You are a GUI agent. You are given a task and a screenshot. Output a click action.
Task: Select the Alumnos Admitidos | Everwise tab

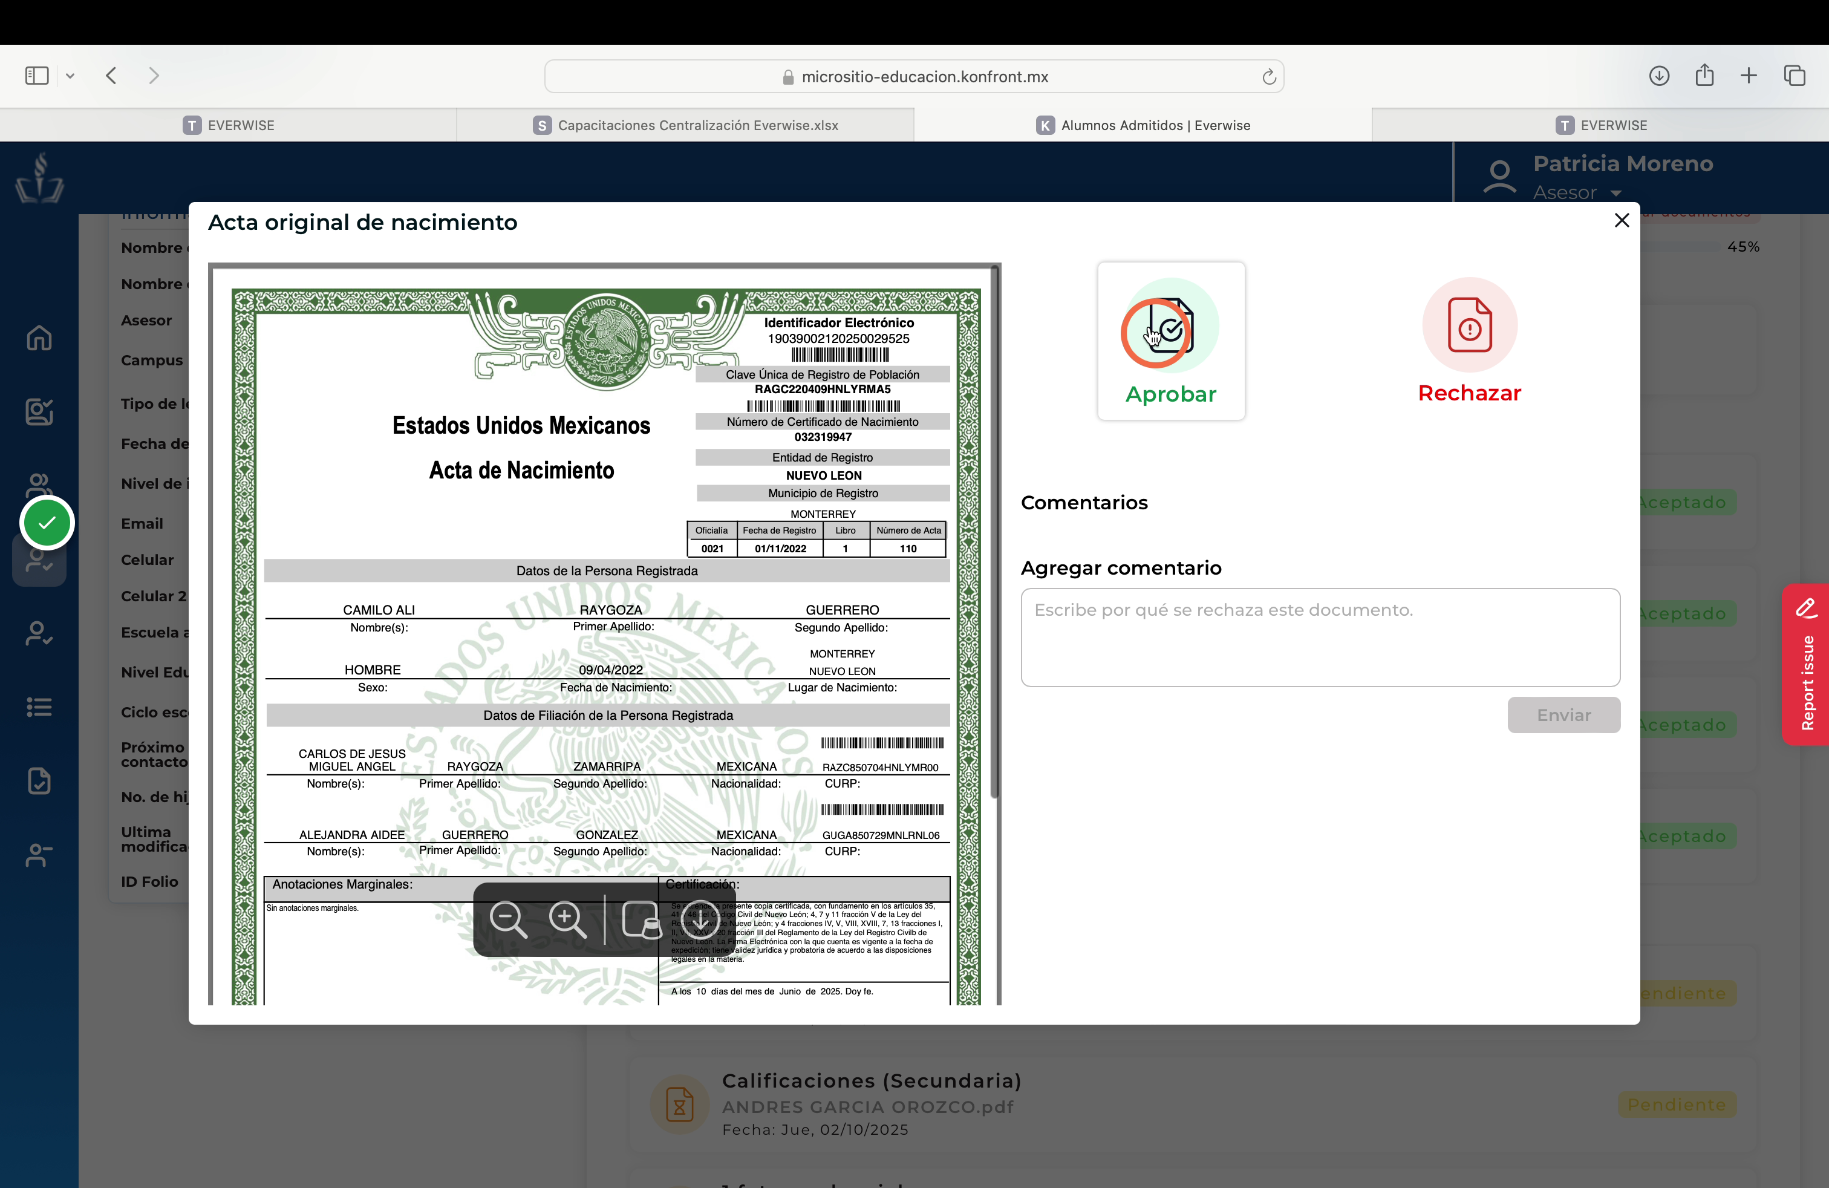(x=1143, y=125)
